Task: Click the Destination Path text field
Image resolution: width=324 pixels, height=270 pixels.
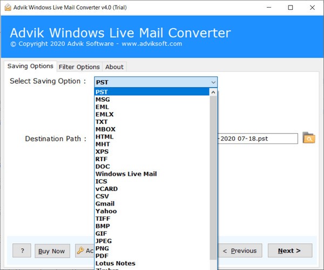Action: 258,139
